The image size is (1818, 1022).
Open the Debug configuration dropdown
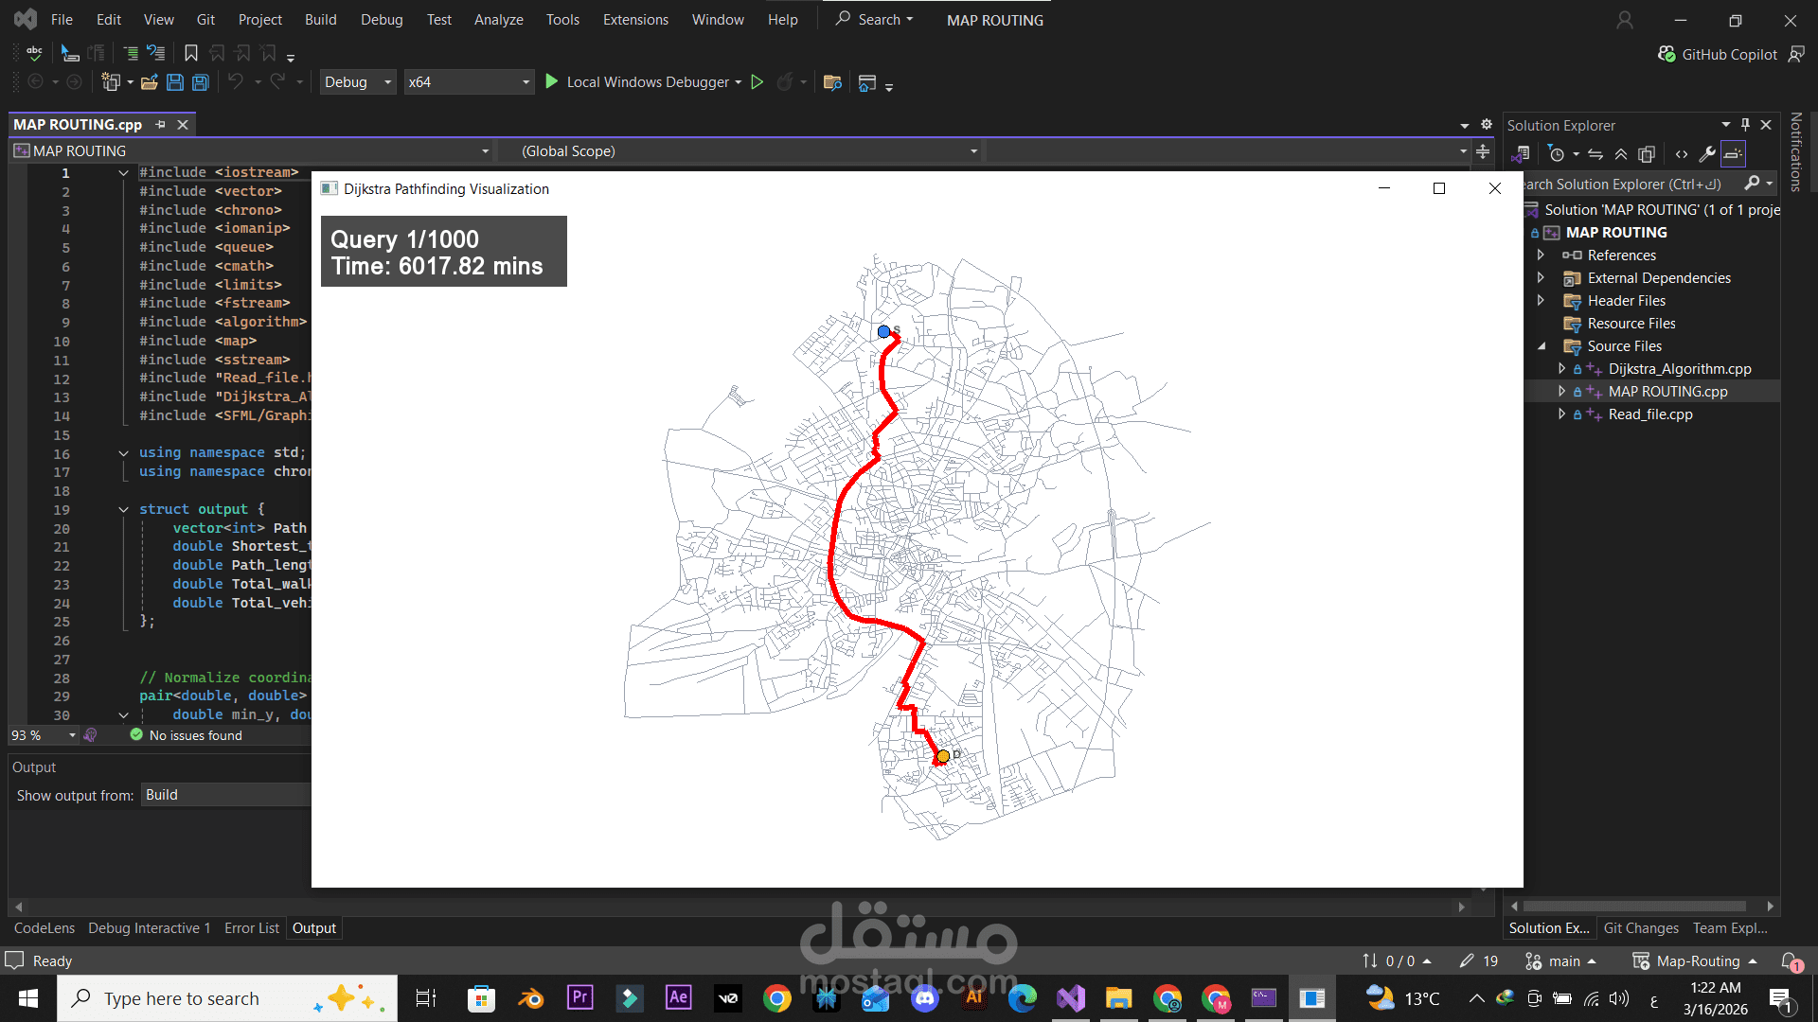358,82
